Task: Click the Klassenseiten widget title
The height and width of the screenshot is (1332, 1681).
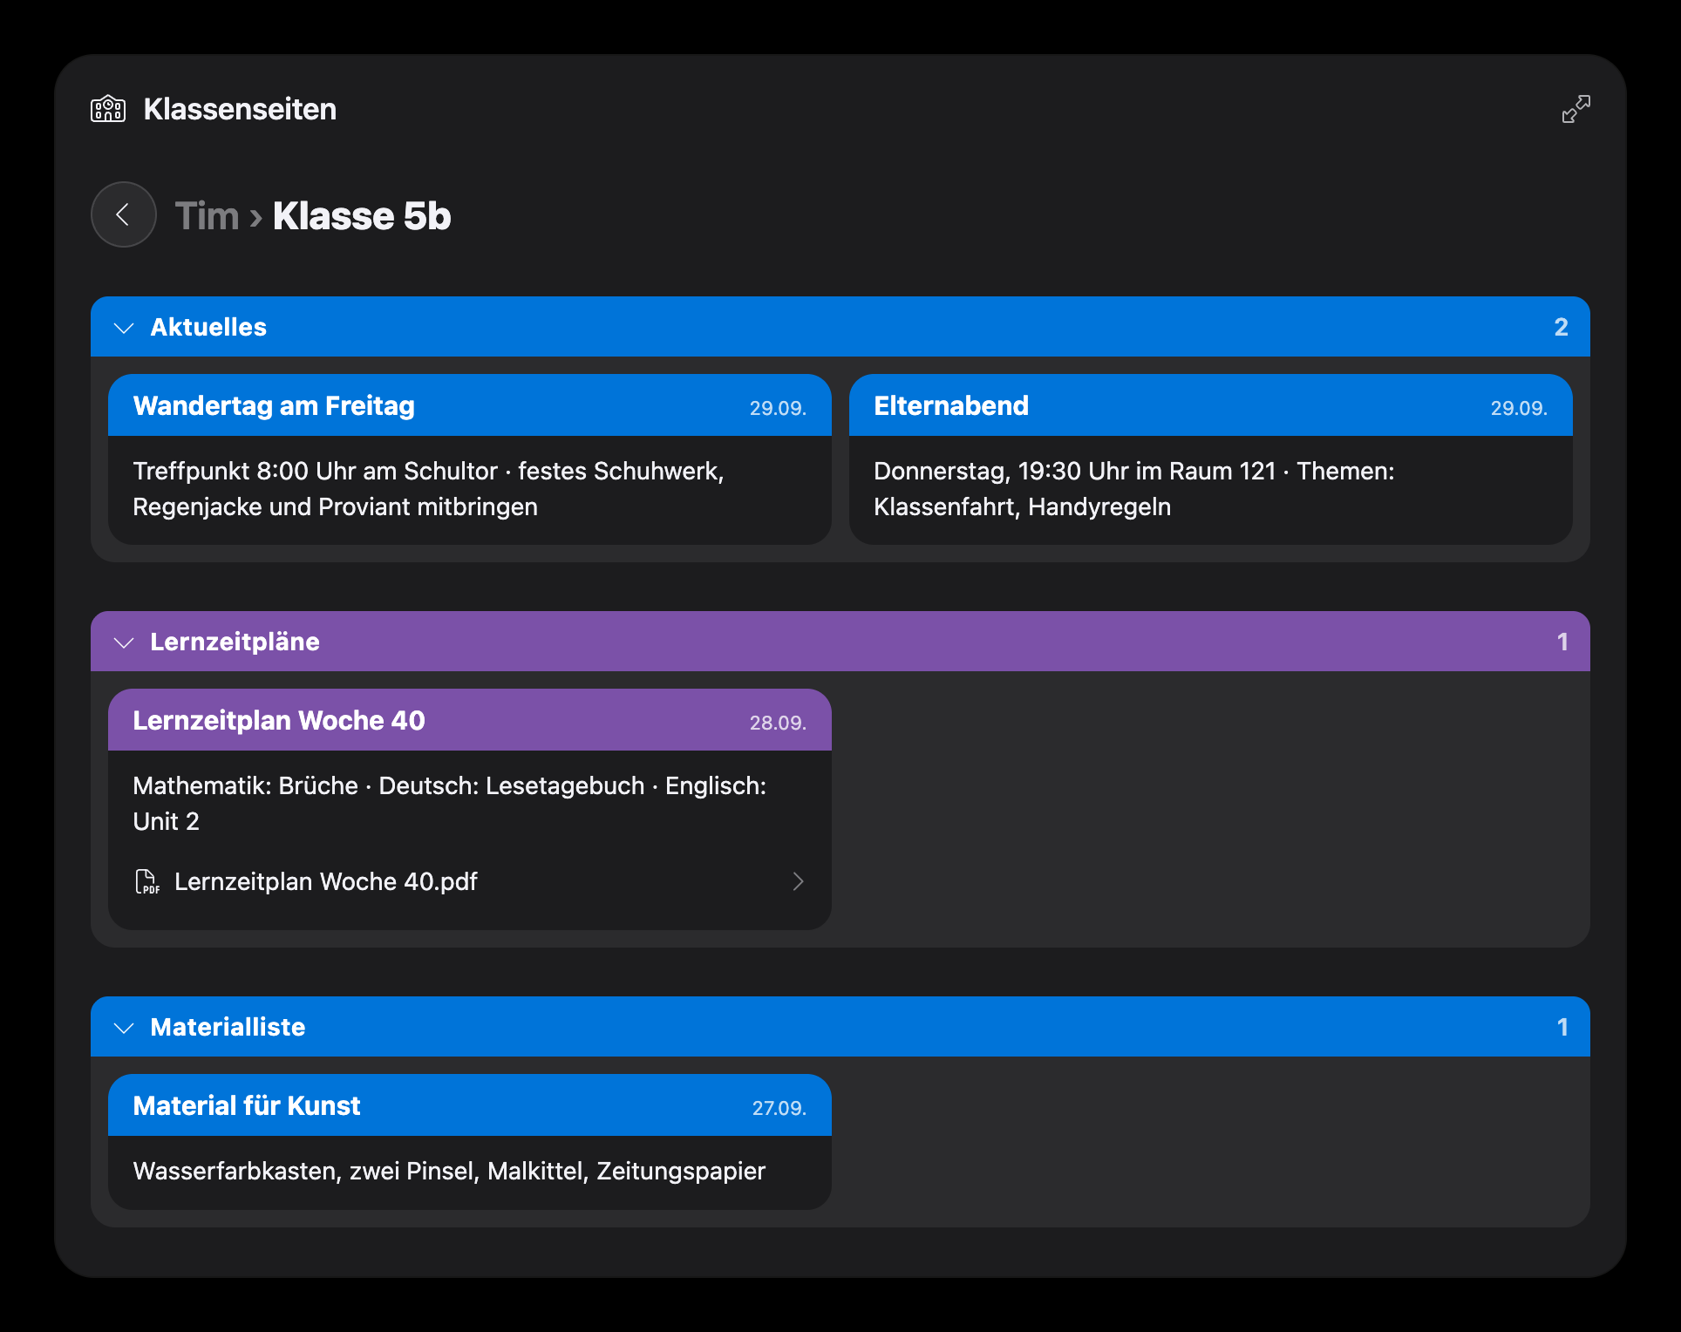Action: pyautogui.click(x=240, y=109)
